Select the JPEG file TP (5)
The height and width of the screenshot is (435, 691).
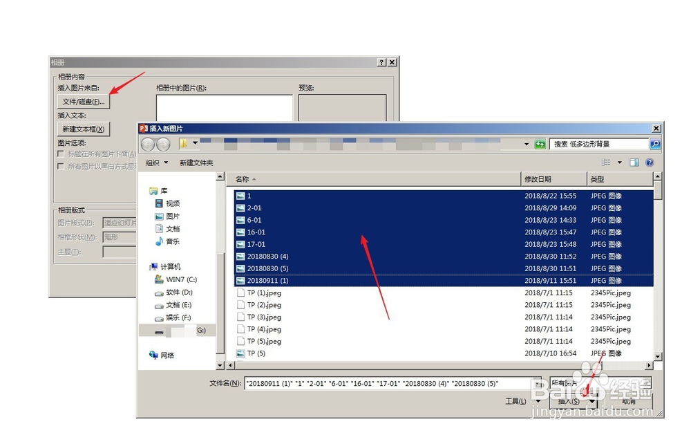point(444,353)
